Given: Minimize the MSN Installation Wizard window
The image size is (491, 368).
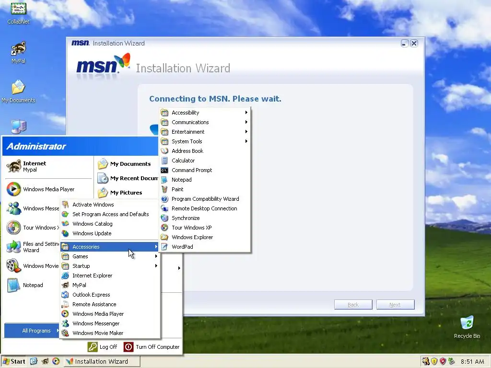Looking at the screenshot, I should [405, 43].
